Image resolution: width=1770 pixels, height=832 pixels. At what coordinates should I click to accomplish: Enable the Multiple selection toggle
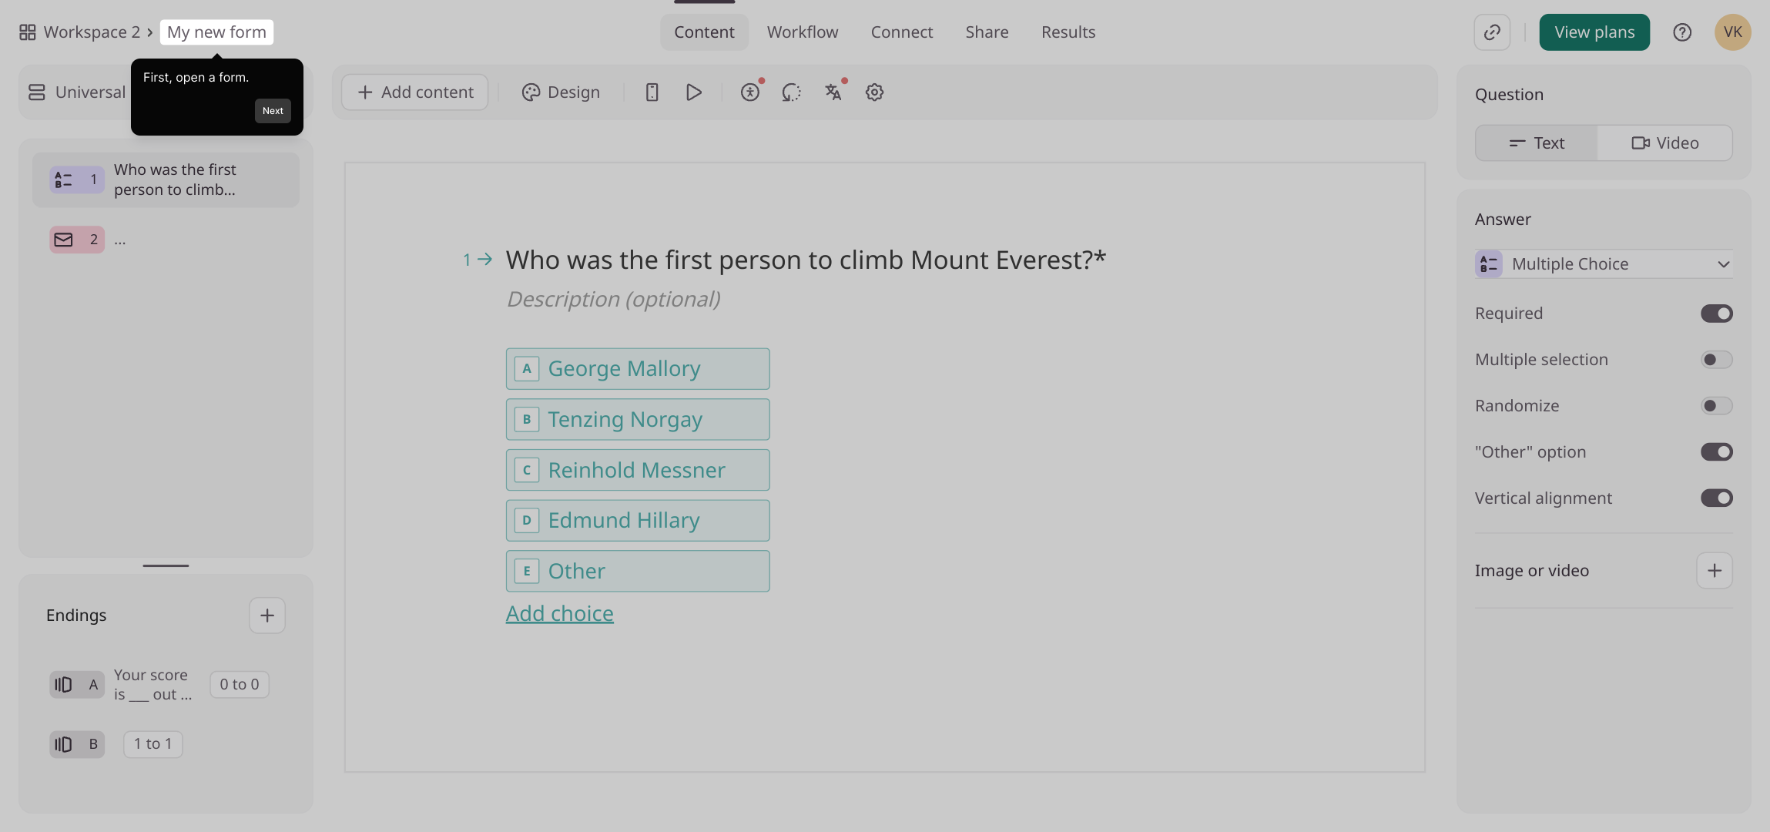[x=1716, y=360]
